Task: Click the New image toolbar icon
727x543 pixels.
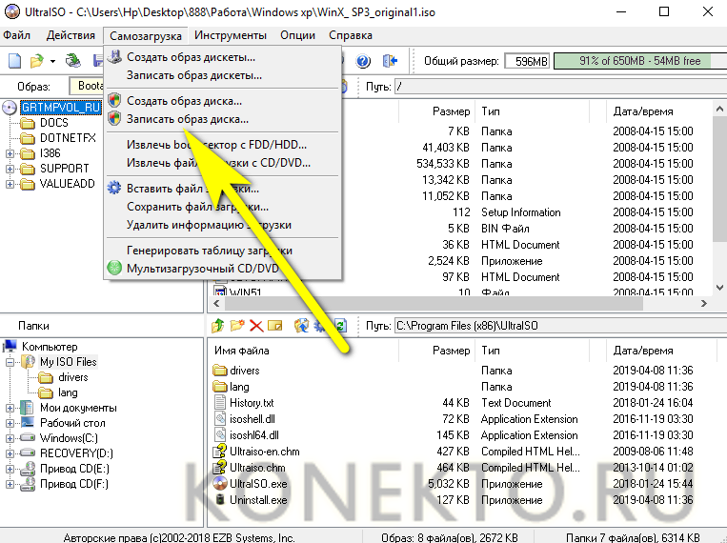Action: click(15, 61)
